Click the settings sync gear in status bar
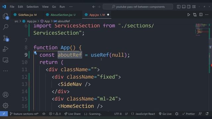Screen dimensions: 212x119 click(177, 114)
